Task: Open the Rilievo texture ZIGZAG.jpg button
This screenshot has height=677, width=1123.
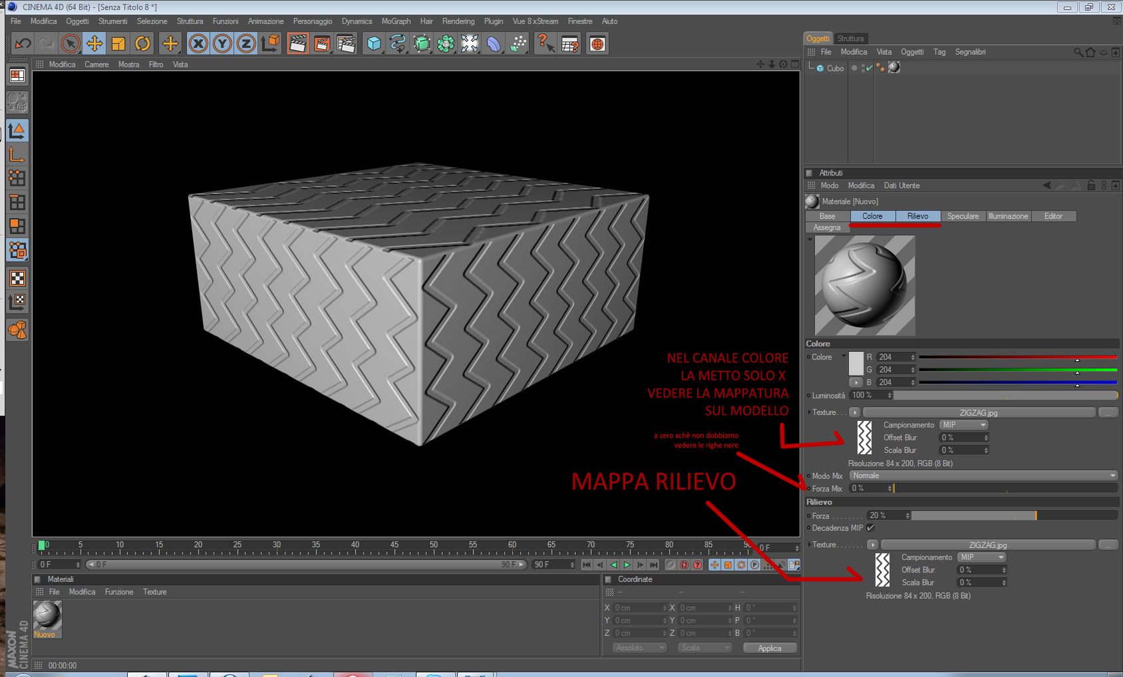Action: click(988, 545)
